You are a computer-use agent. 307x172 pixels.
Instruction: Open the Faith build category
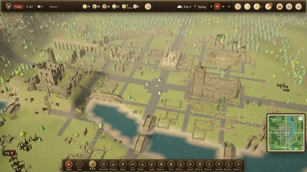(180, 165)
